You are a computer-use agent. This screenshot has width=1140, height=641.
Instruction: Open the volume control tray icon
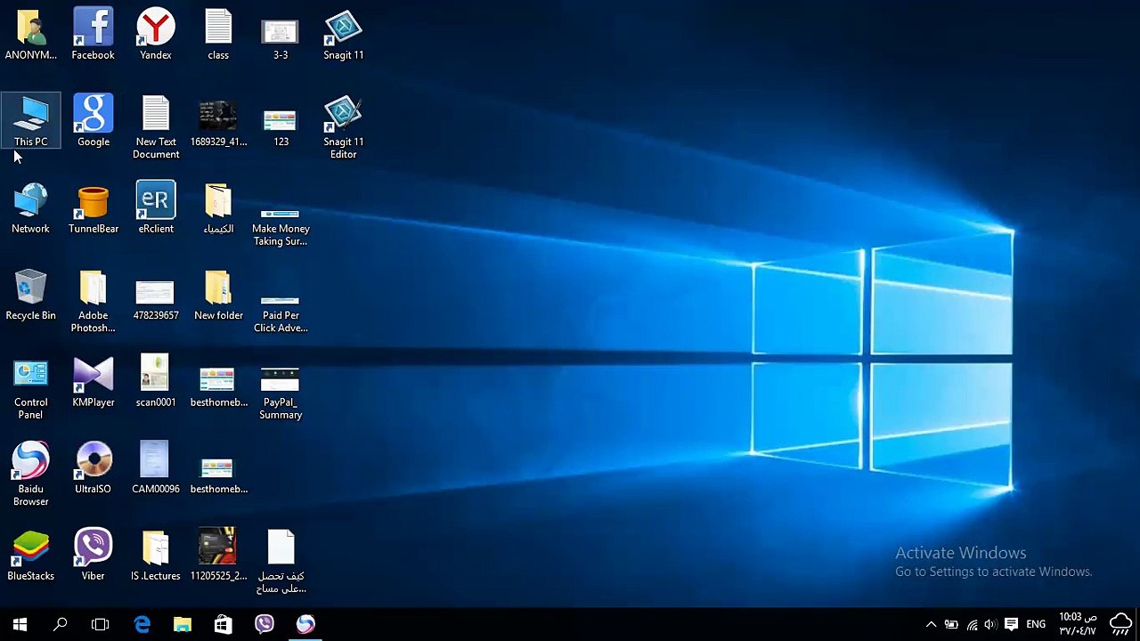coord(990,625)
